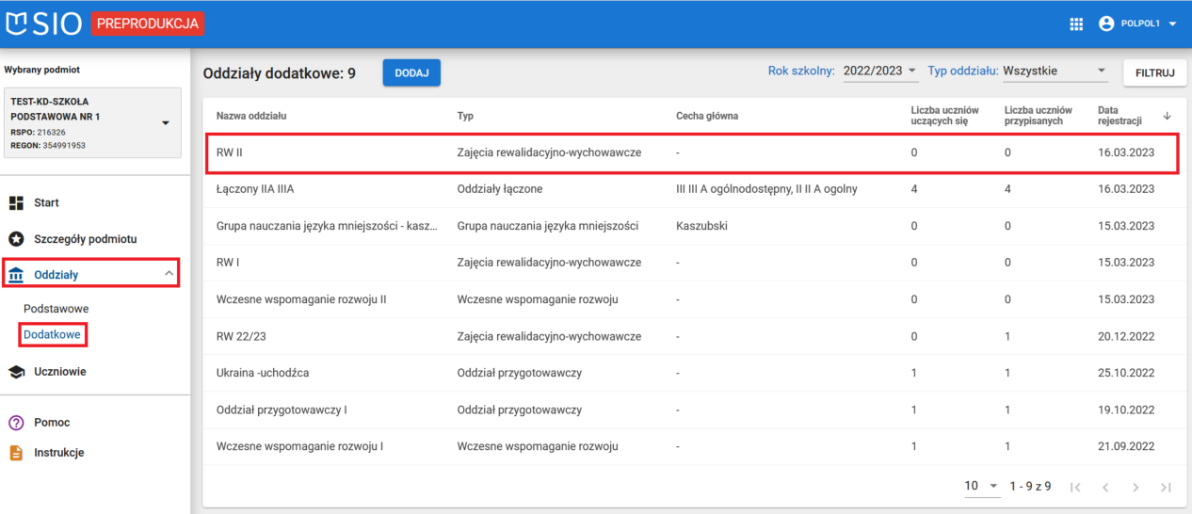Screen dimensions: 1192x514
Task: Click the Instrukcje document icon
Action: 16,453
